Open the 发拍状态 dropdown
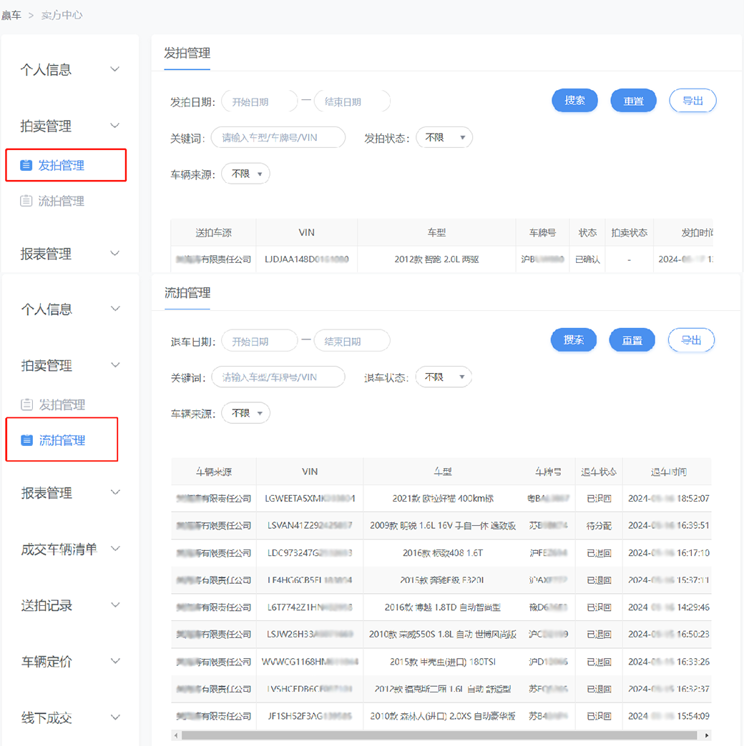Image resolution: width=744 pixels, height=746 pixels. [x=444, y=137]
